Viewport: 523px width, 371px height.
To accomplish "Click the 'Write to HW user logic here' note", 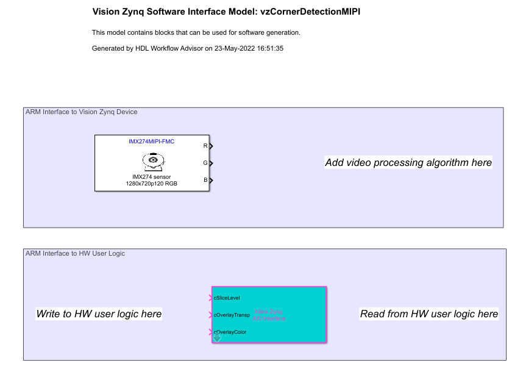I will 99,314.
